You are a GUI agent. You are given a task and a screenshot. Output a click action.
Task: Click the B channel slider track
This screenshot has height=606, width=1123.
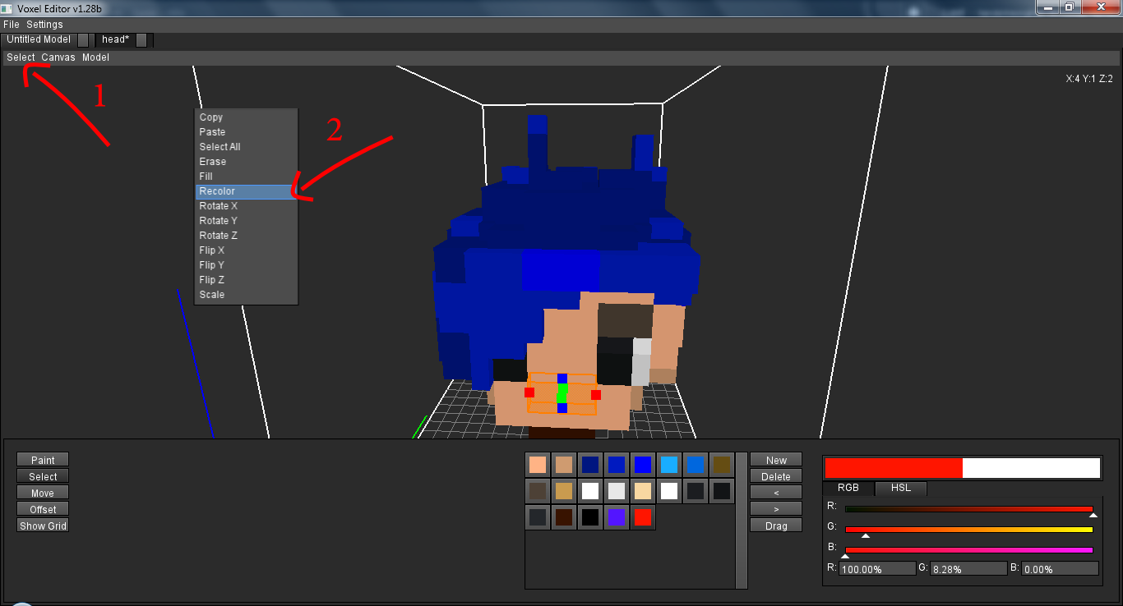coord(969,550)
